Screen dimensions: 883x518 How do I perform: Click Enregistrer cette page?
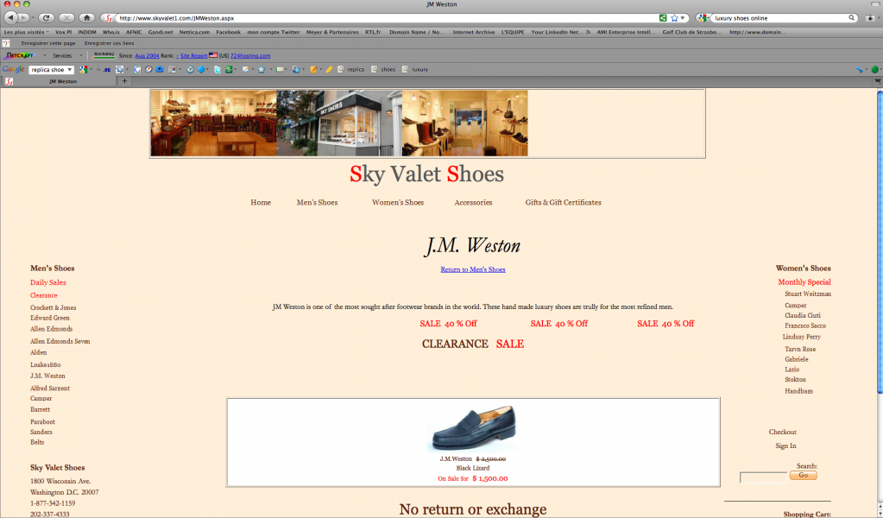pos(48,43)
